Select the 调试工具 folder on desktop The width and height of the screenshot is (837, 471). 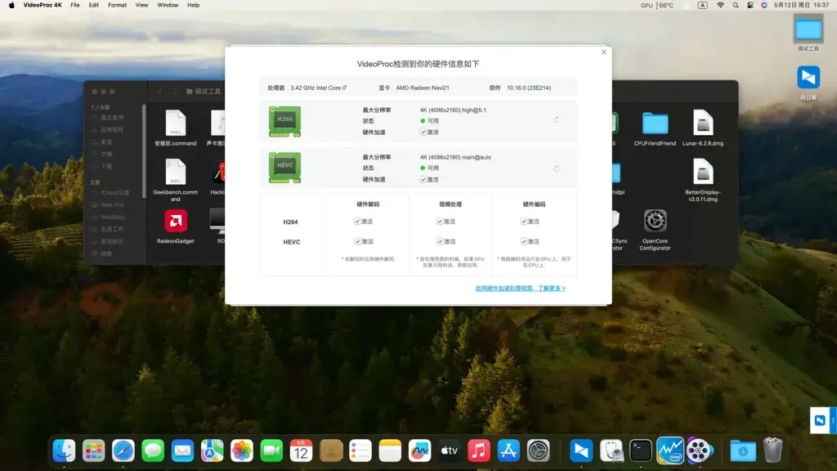(x=808, y=33)
